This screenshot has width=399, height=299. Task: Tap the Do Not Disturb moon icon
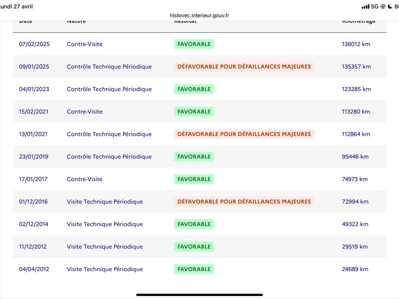pyautogui.click(x=390, y=6)
